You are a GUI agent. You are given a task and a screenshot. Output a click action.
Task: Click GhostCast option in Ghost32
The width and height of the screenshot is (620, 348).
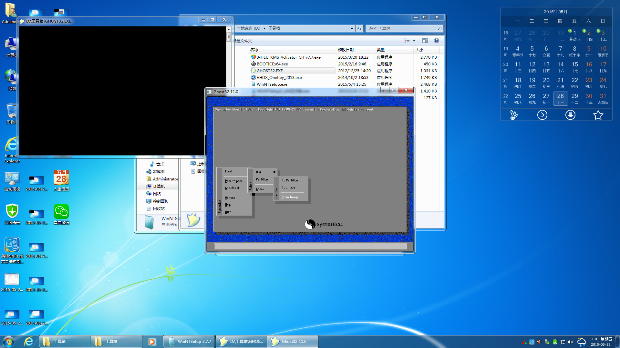coord(232,188)
